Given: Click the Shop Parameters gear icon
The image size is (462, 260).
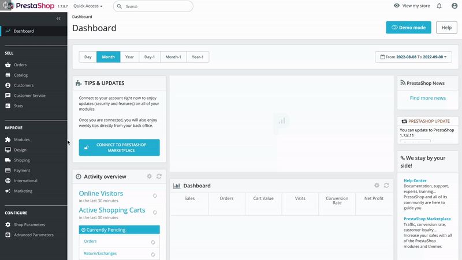Looking at the screenshot, I should 8,225.
